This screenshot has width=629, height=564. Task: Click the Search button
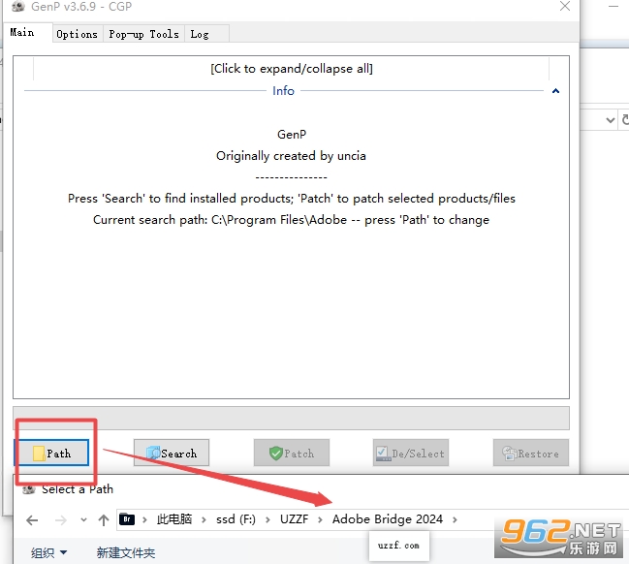pyautogui.click(x=172, y=453)
